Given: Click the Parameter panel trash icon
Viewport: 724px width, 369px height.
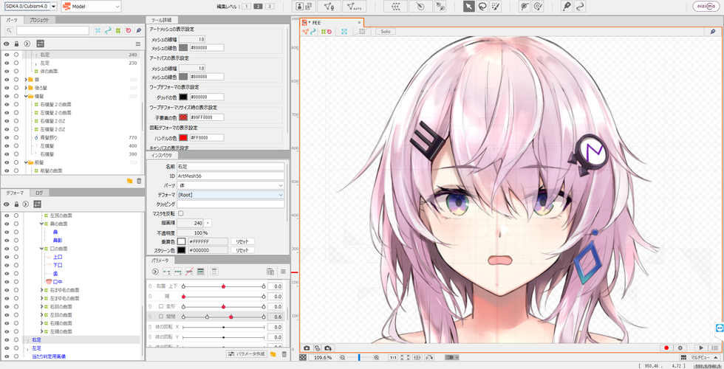Looking at the screenshot, I should click(284, 354).
